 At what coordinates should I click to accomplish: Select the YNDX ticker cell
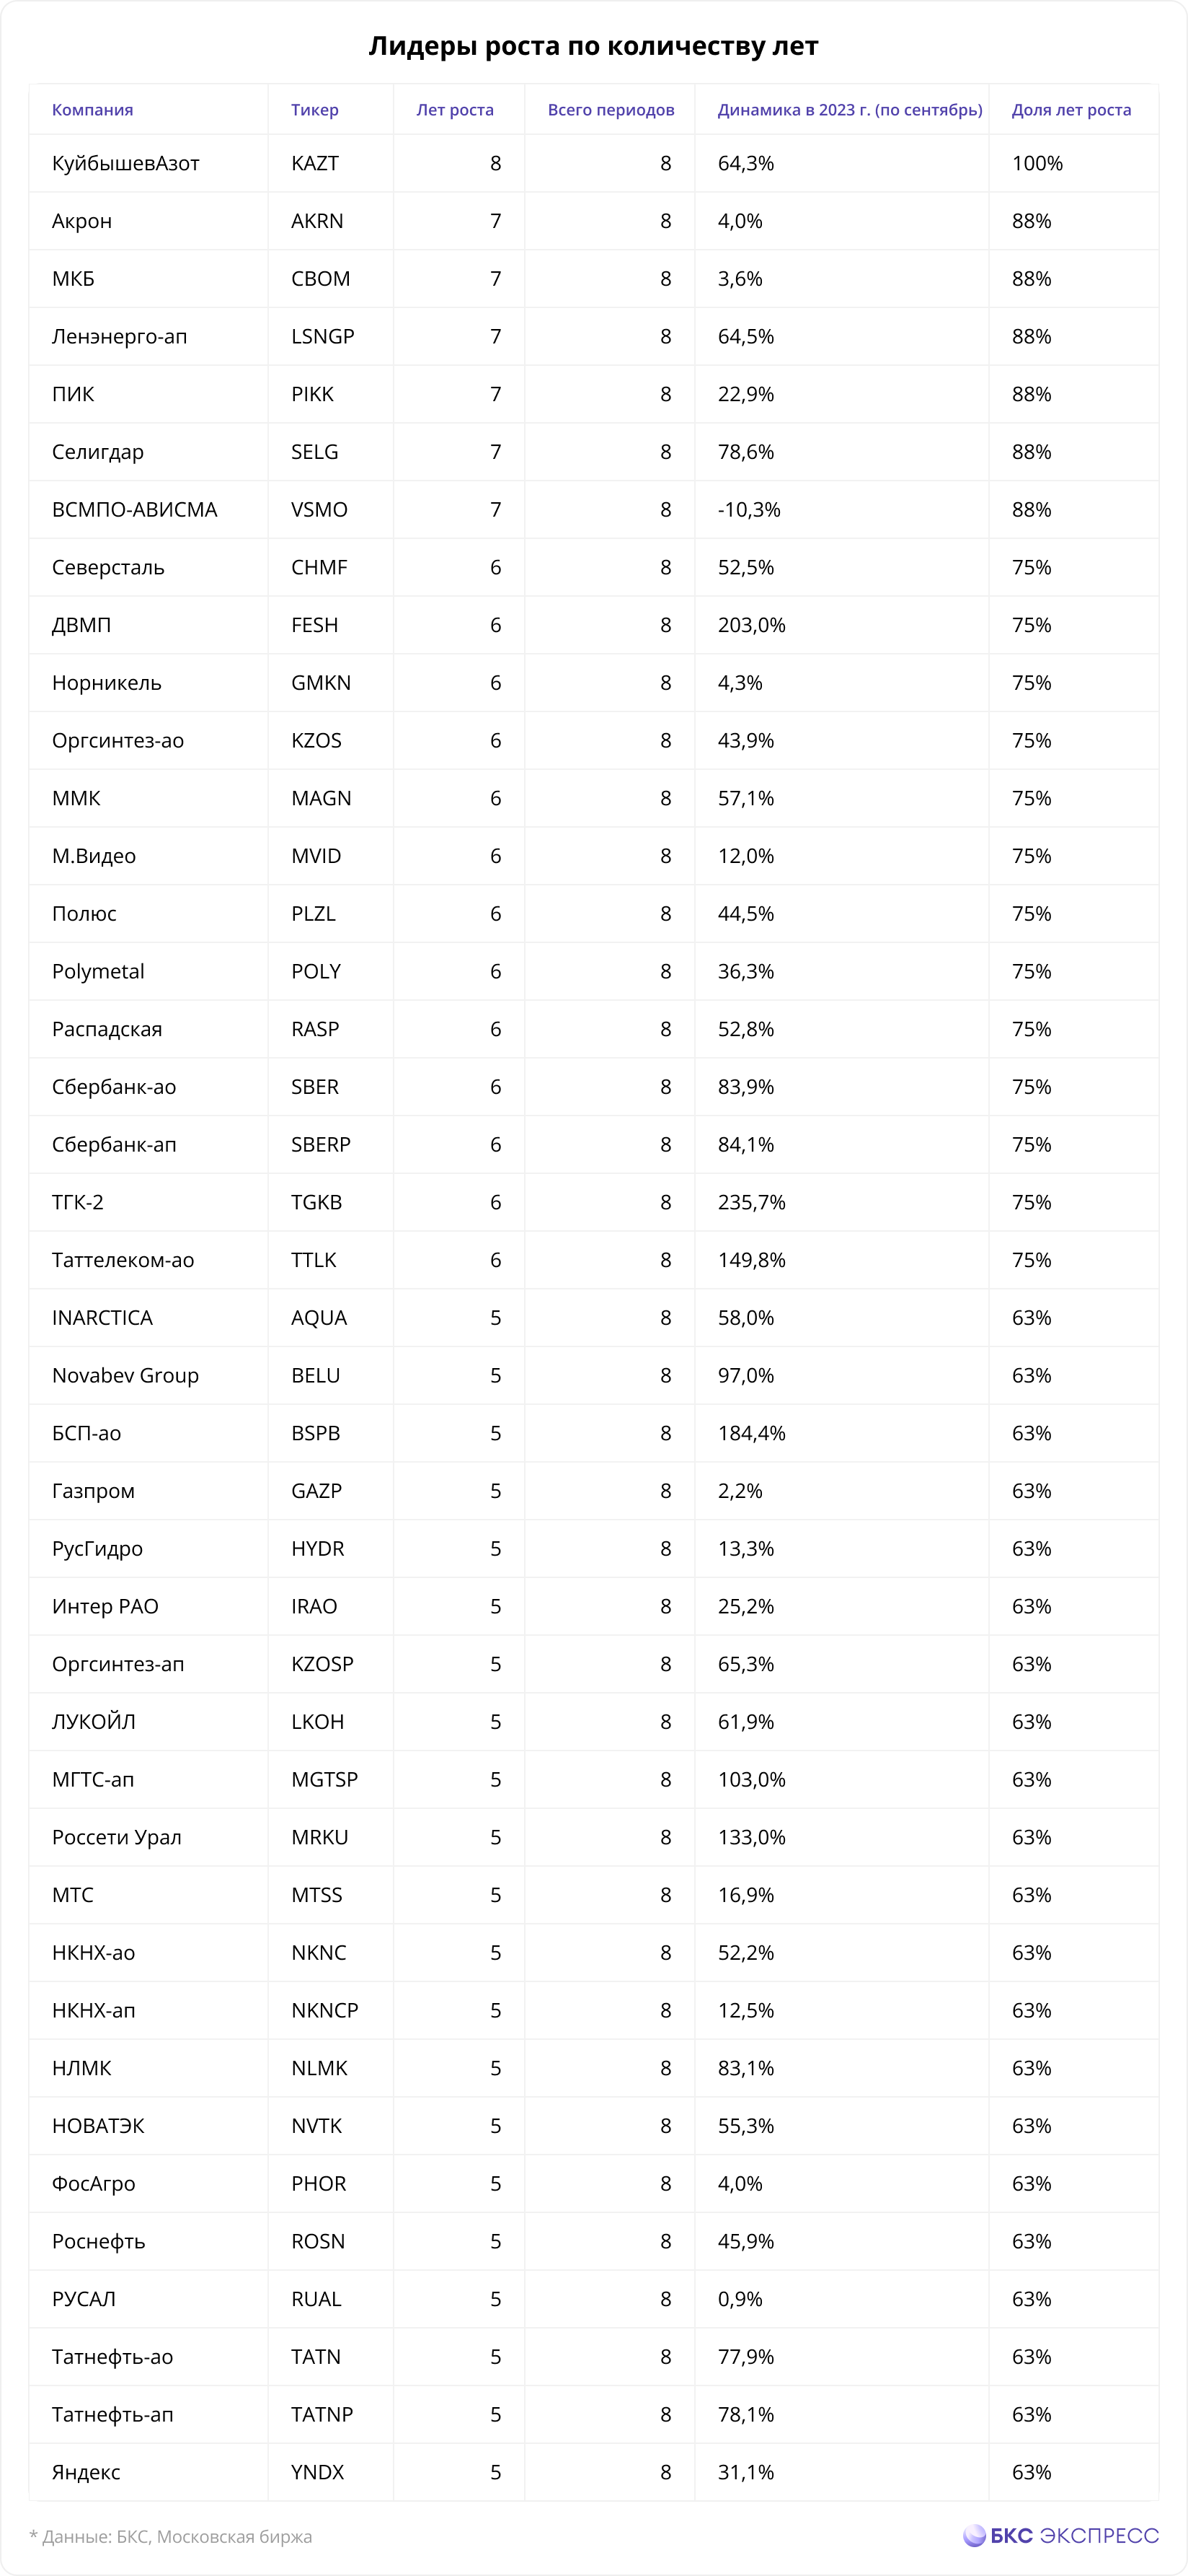coord(318,2472)
